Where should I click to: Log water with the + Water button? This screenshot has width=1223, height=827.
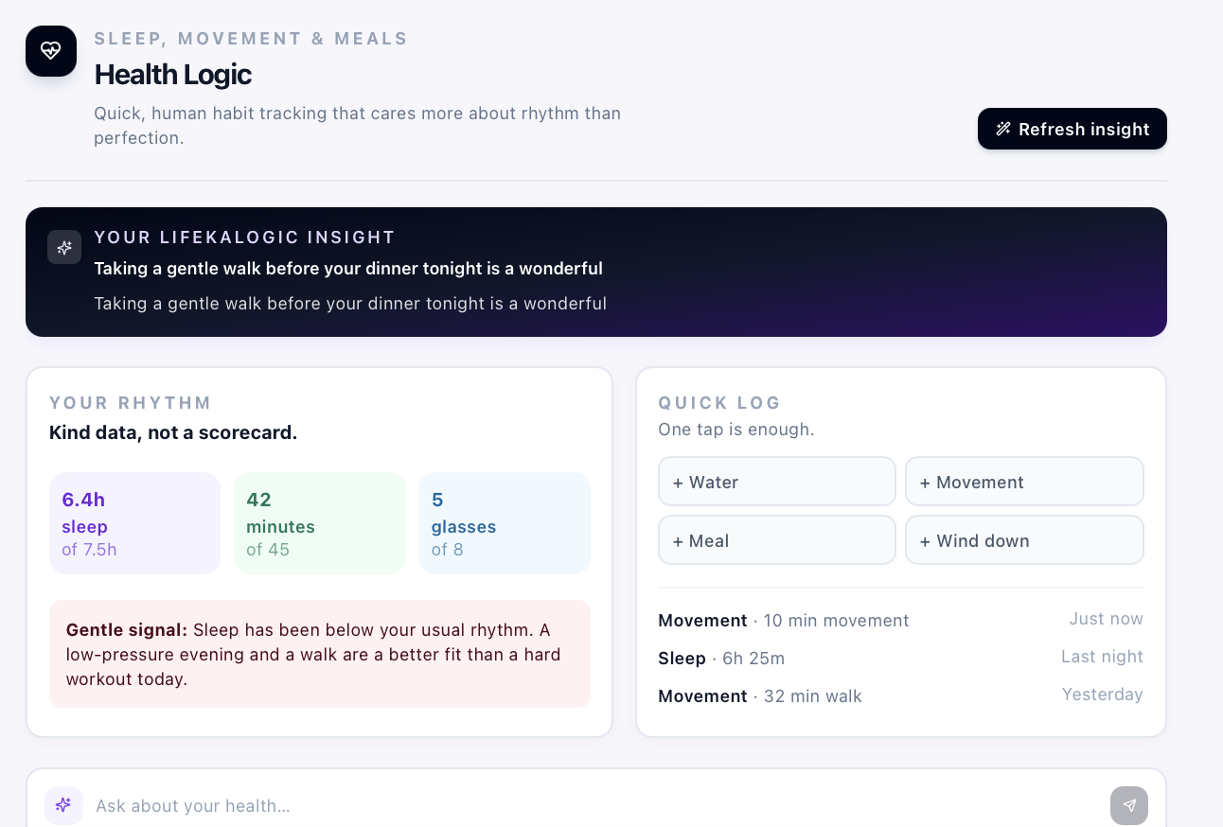pyautogui.click(x=777, y=482)
